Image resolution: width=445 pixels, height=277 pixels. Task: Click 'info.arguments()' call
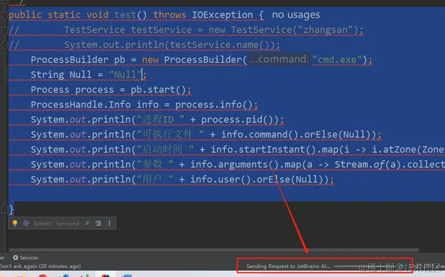(235, 164)
